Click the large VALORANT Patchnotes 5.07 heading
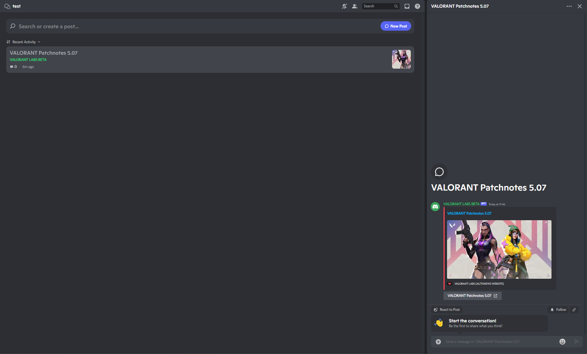587x354 pixels. [x=489, y=188]
